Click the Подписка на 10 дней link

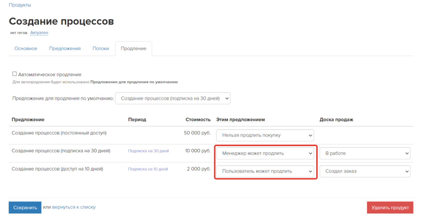tap(148, 169)
